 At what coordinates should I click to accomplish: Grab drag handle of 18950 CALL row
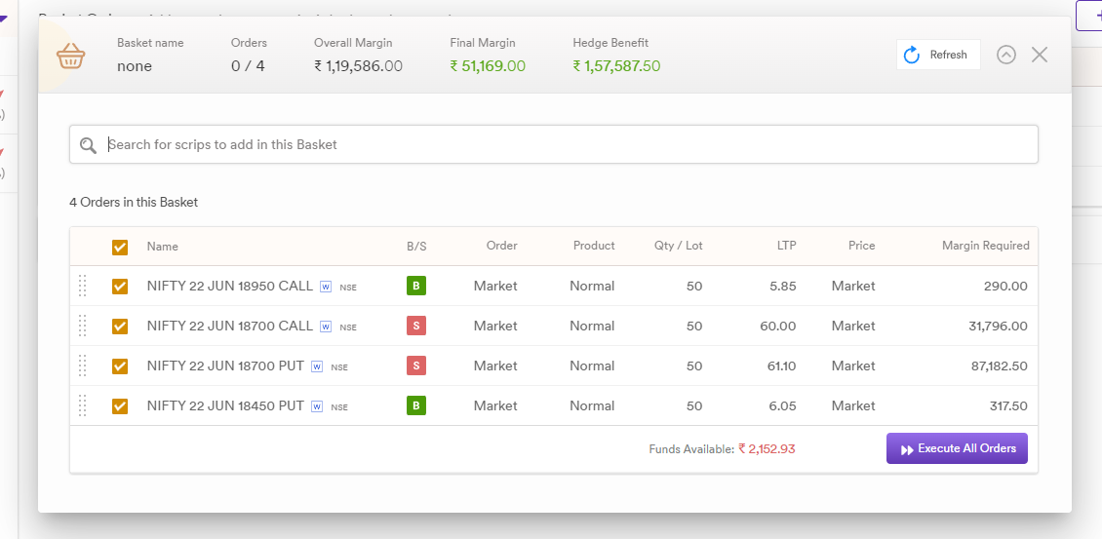tap(82, 286)
